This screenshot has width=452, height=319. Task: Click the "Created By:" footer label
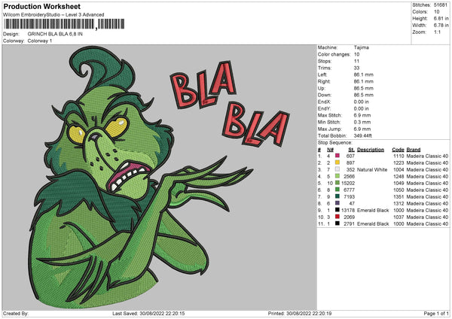16,314
